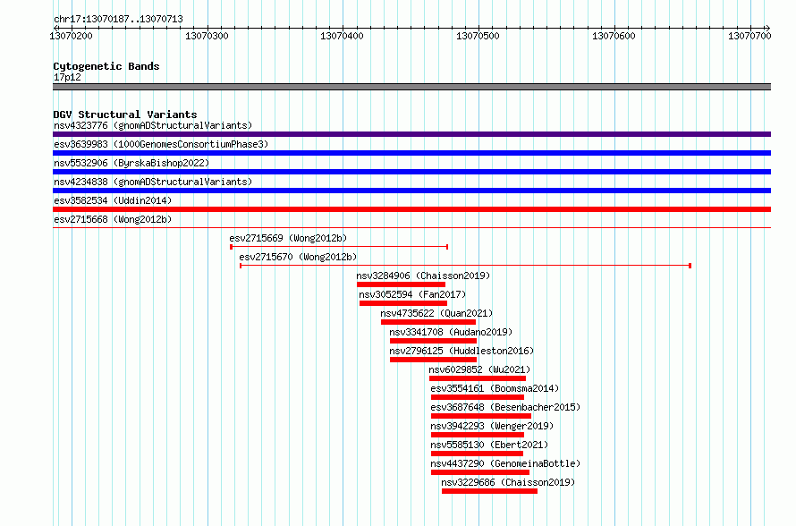Viewport: 796px width, 526px height.
Task: Click ruler position 13070700
Action: (x=749, y=36)
